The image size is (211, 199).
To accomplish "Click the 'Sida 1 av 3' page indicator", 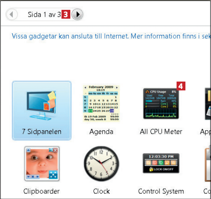I will pos(44,15).
